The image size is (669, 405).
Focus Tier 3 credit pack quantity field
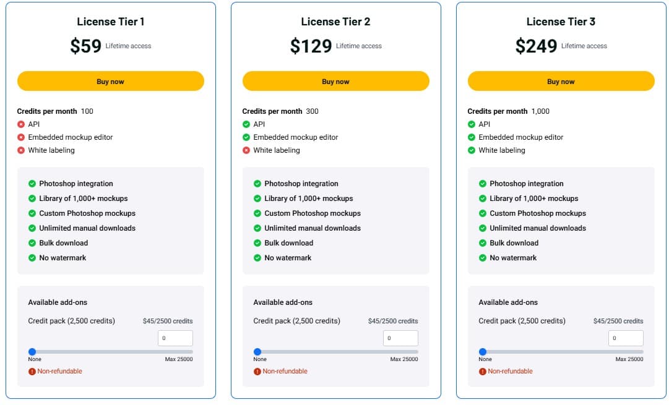pos(626,338)
